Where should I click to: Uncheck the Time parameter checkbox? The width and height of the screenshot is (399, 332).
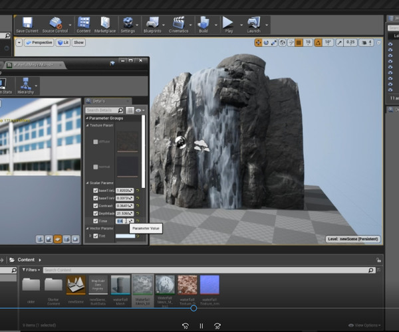95,221
